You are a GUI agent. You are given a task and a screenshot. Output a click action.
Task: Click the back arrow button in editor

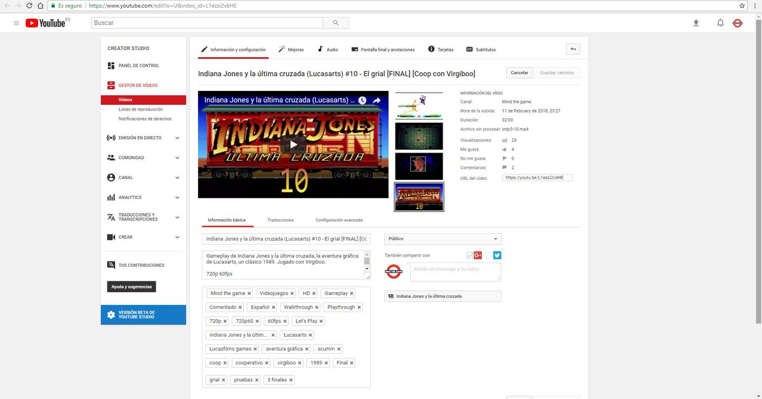click(573, 49)
